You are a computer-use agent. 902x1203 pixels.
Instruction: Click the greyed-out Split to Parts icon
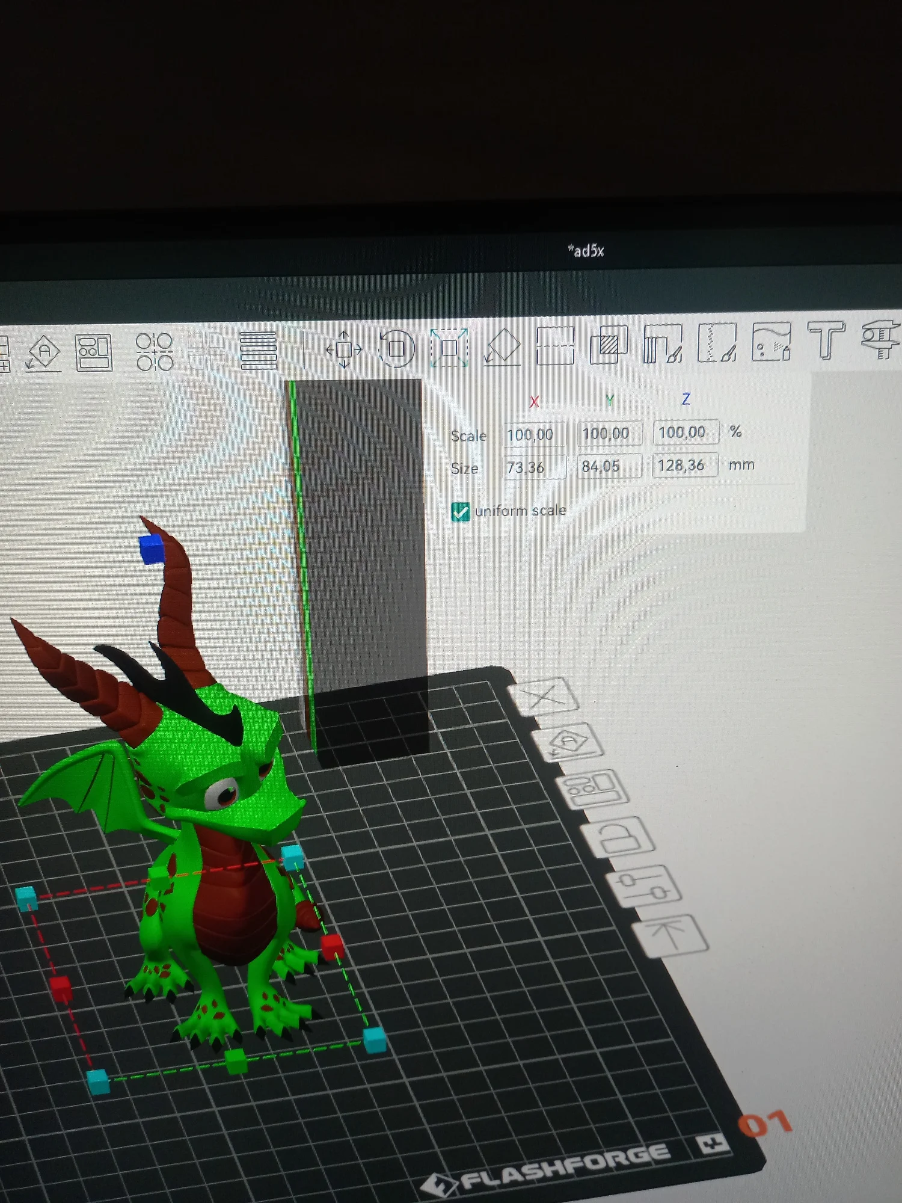[x=207, y=351]
